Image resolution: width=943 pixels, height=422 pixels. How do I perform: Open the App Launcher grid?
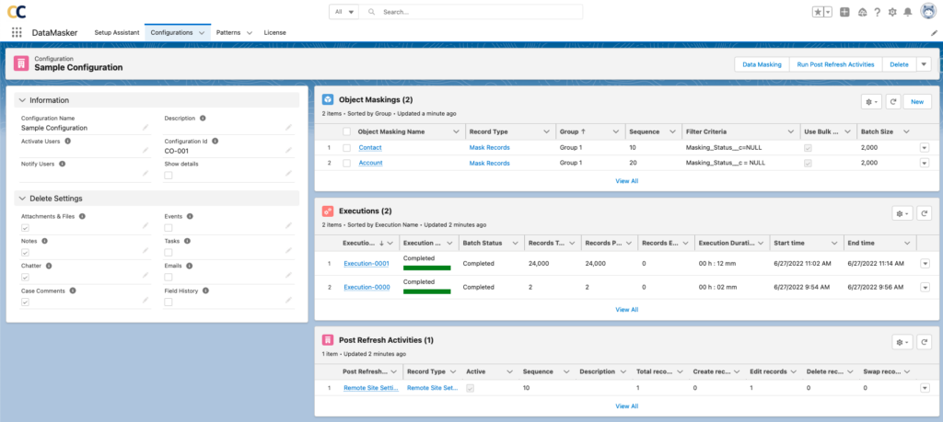(x=17, y=32)
